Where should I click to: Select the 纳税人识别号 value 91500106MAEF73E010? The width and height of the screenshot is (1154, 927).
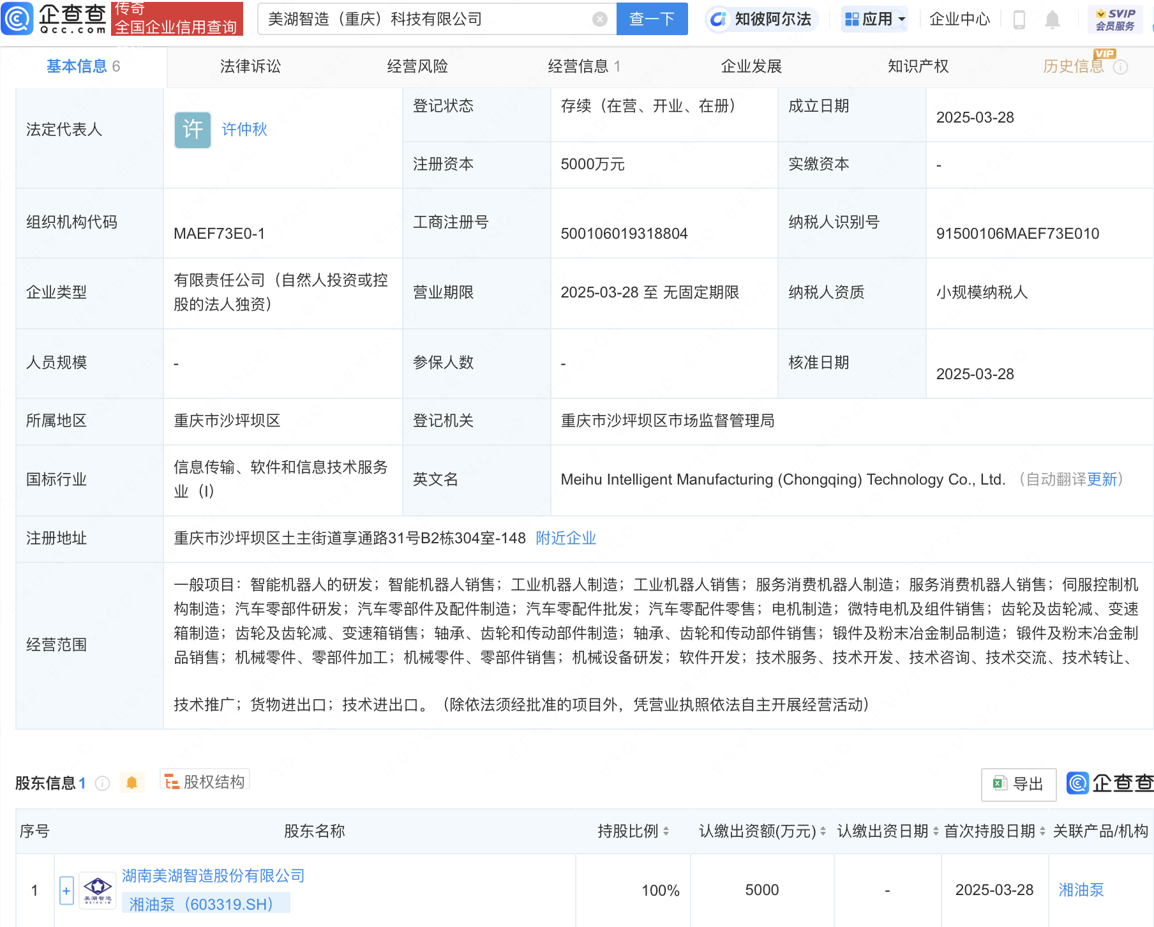[1017, 234]
